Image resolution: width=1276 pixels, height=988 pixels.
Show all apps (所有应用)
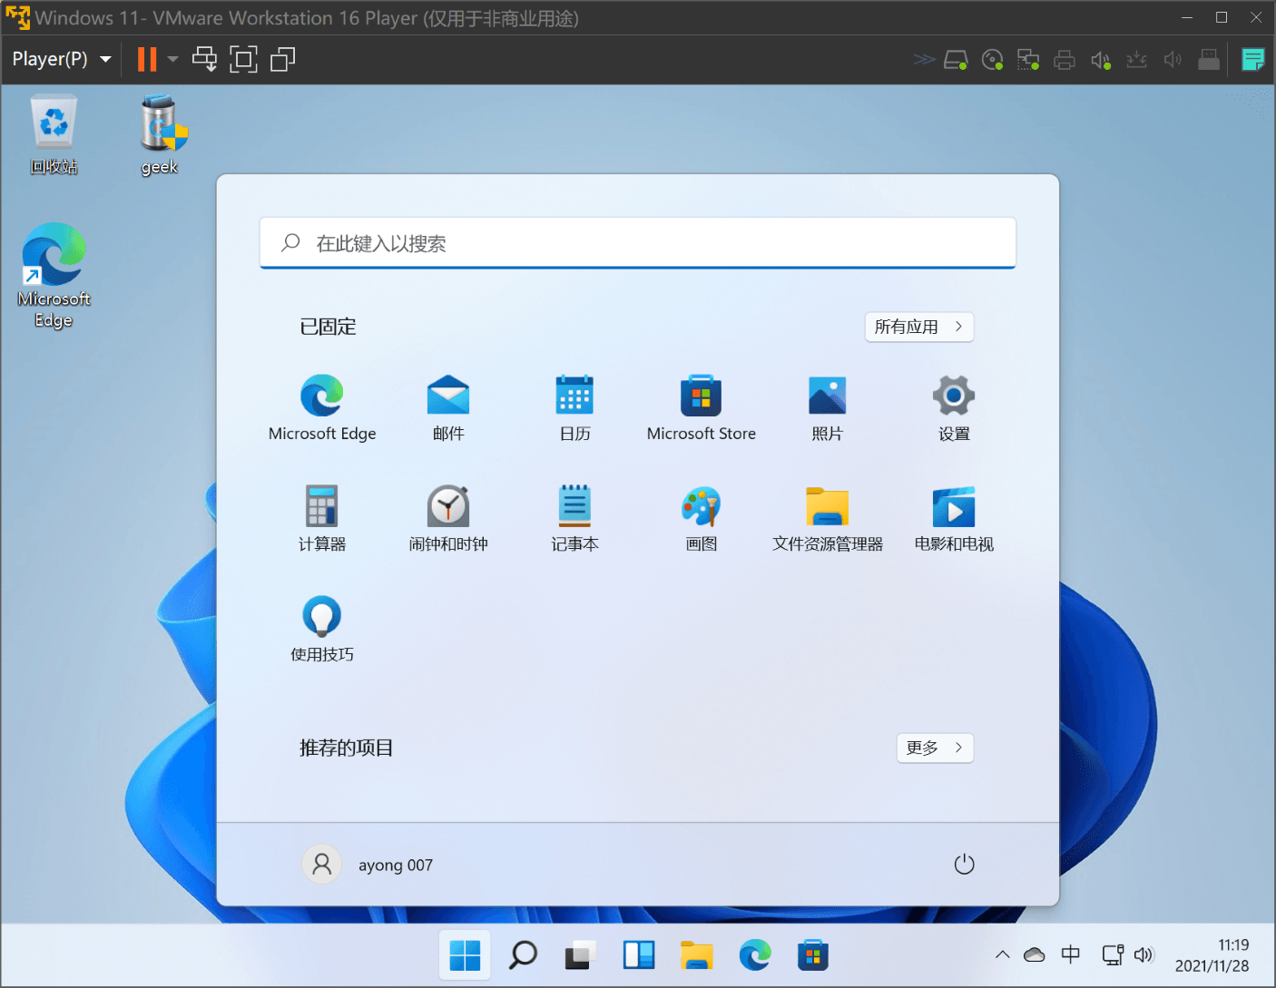click(919, 327)
